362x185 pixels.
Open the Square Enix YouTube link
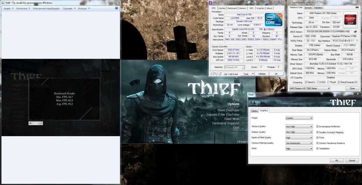(223, 114)
